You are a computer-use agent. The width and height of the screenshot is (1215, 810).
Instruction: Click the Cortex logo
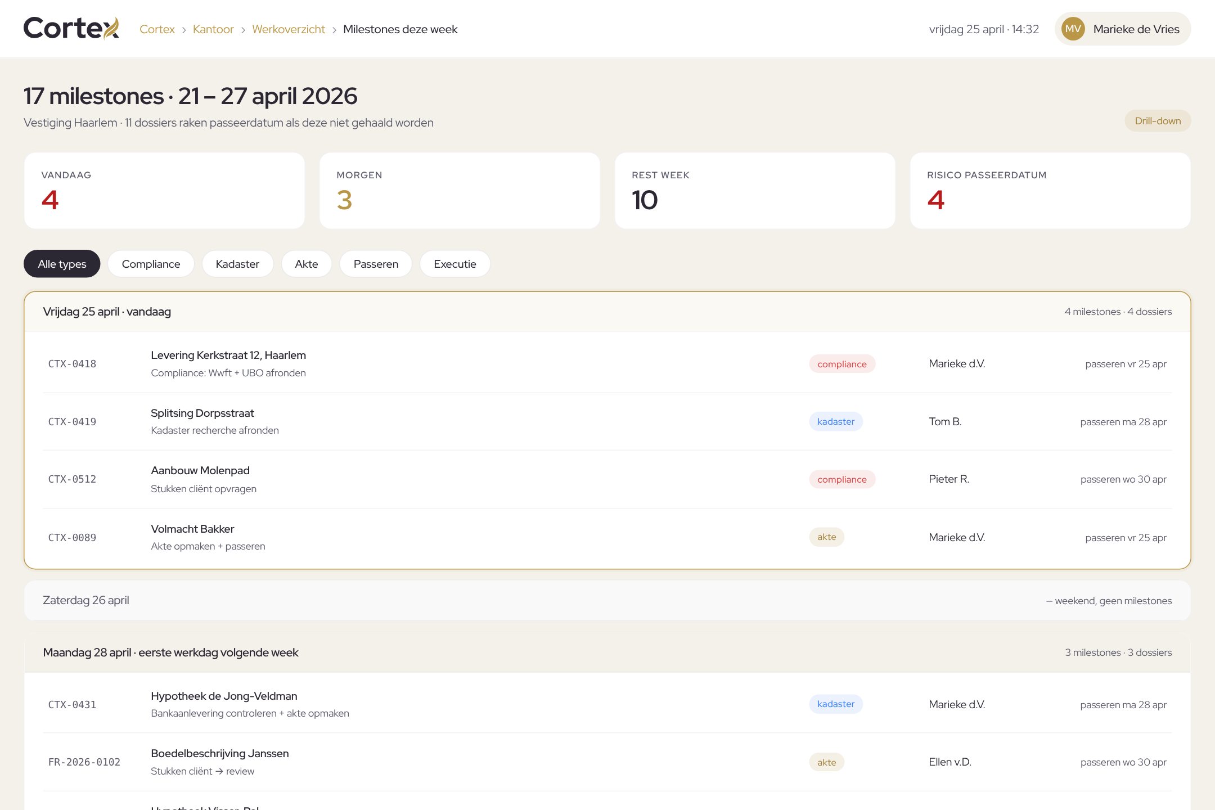point(71,29)
